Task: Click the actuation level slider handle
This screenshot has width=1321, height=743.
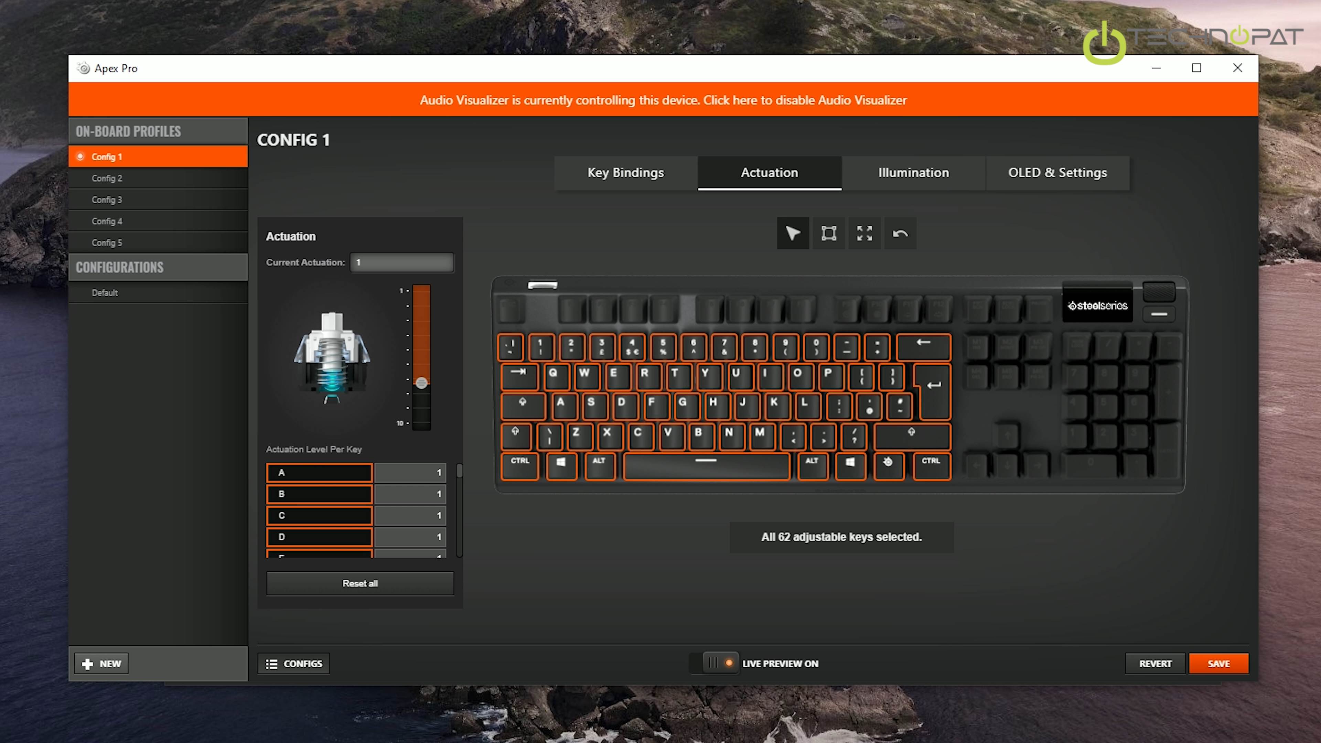Action: point(421,383)
